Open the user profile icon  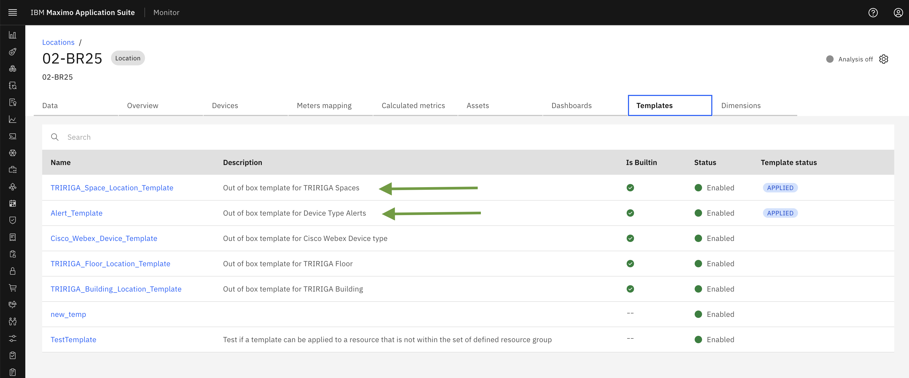(898, 13)
